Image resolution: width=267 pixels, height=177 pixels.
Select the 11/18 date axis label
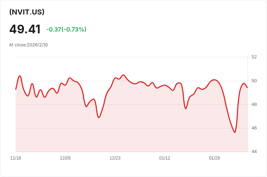16,158
